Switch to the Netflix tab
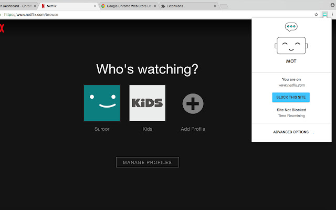Image resolution: width=336 pixels, height=210 pixels. (68, 6)
